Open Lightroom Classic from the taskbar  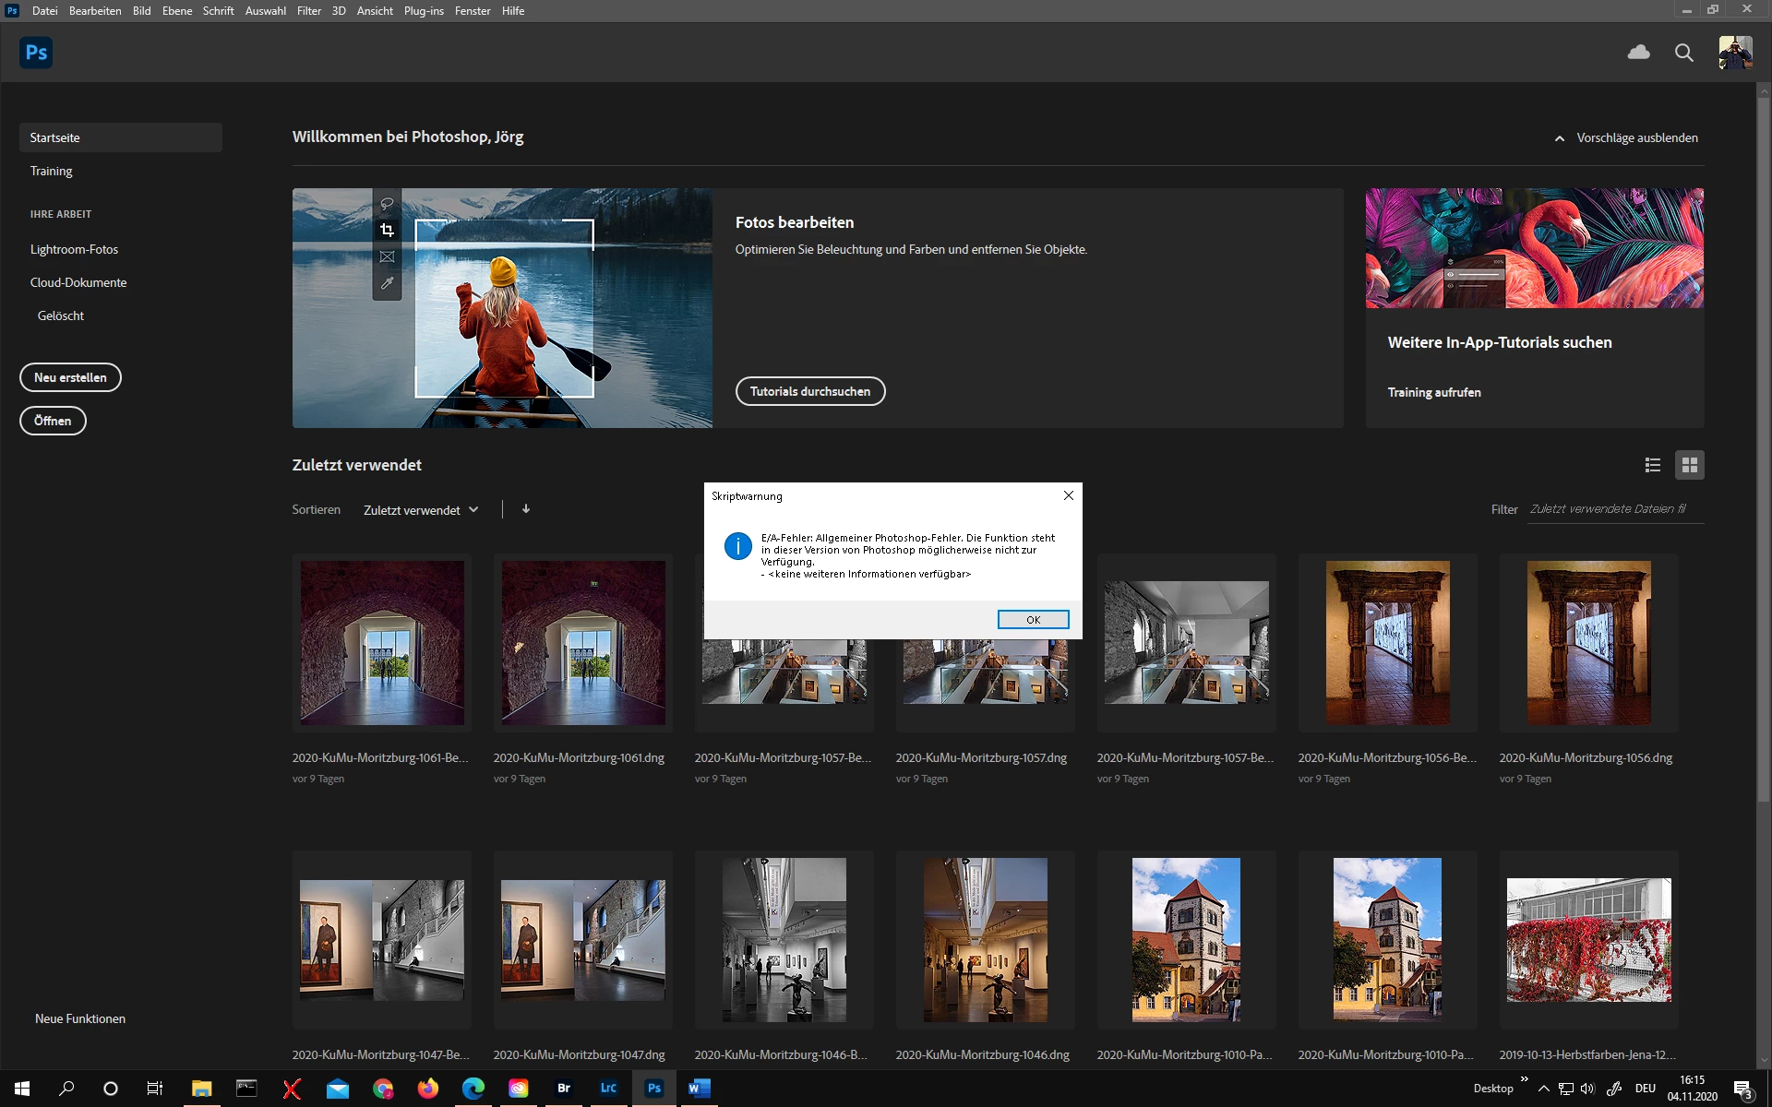coord(608,1089)
